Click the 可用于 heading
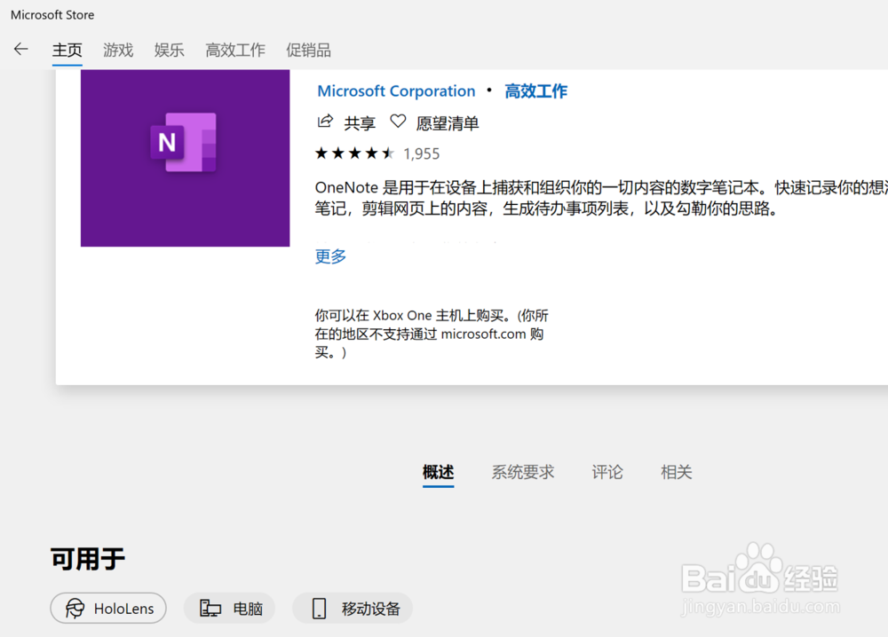This screenshot has width=888, height=637. 88,559
